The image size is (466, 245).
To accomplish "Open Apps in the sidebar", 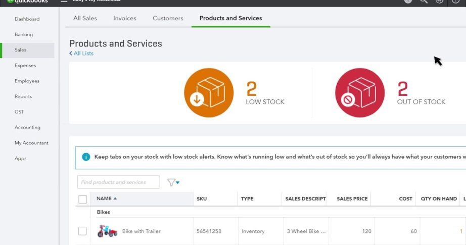I will (21, 158).
